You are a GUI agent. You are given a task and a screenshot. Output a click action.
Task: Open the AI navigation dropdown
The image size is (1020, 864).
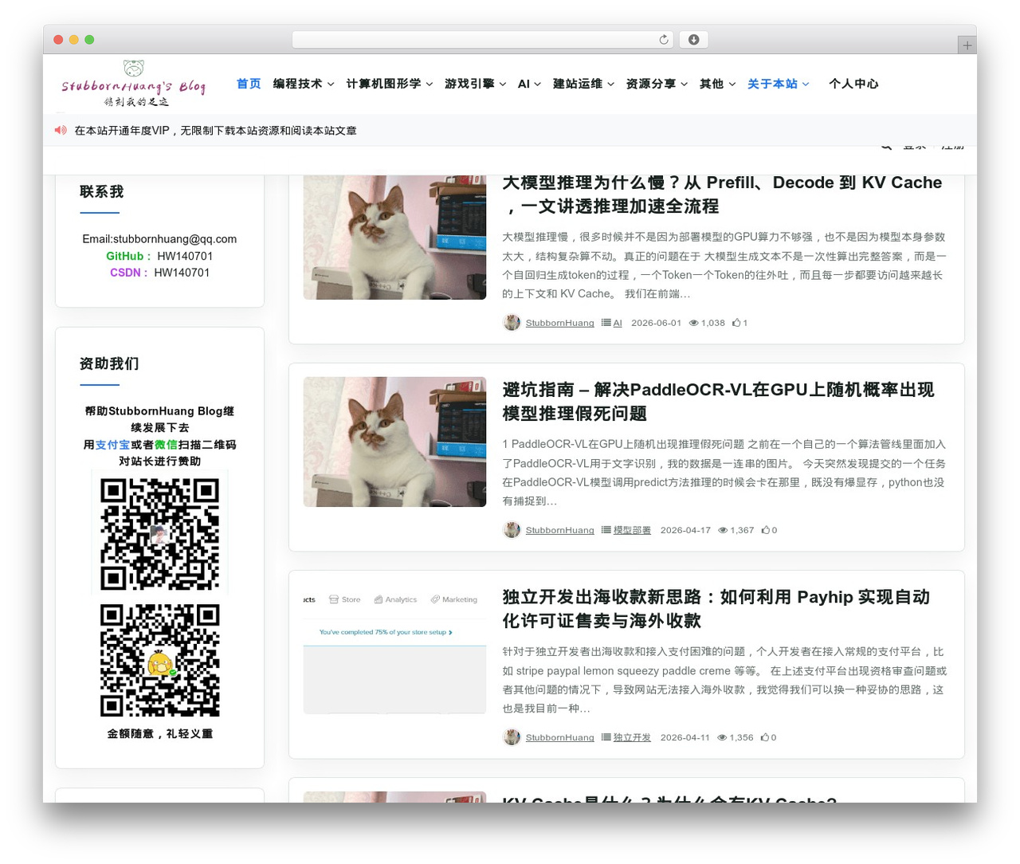coord(529,84)
